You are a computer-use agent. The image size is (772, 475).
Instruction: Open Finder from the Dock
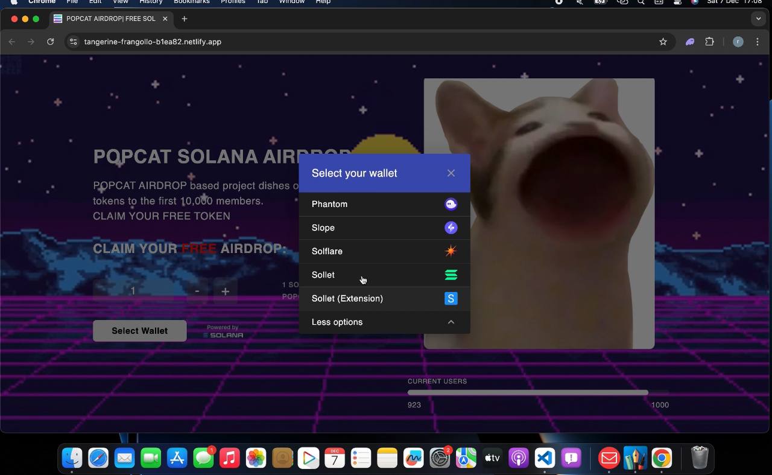pos(72,459)
